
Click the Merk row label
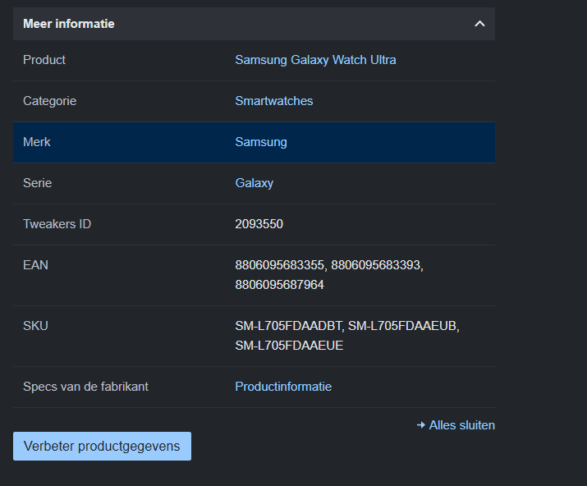pyautogui.click(x=37, y=142)
